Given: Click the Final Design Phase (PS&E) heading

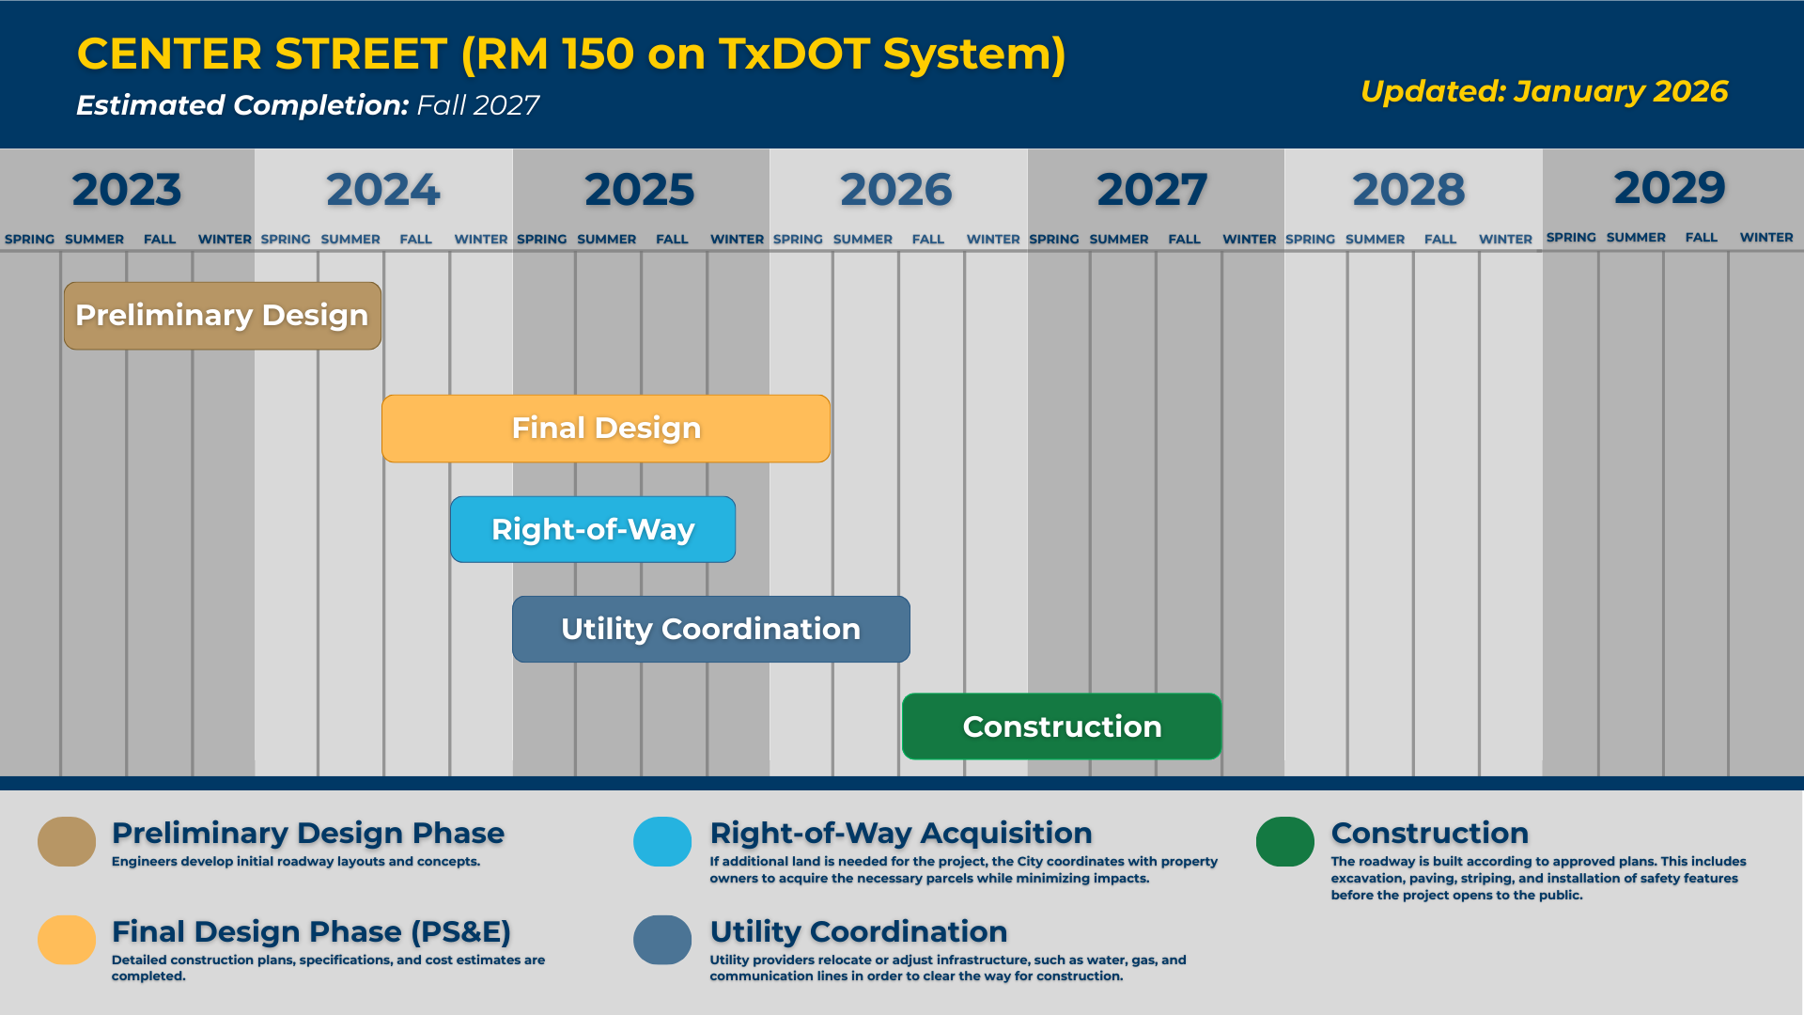Looking at the screenshot, I should tap(311, 931).
